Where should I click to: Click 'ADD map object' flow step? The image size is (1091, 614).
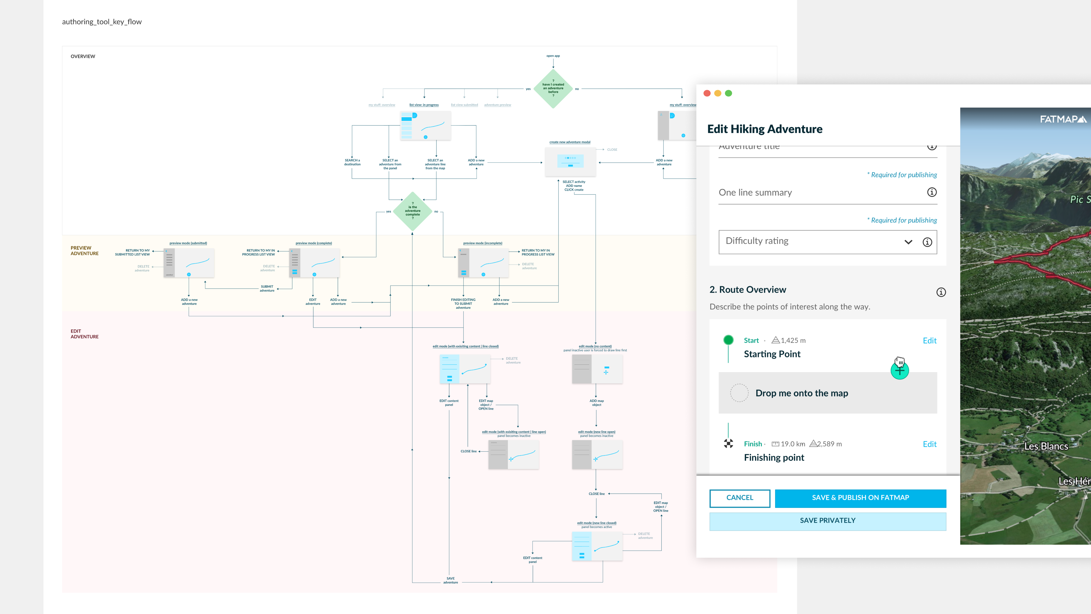pos(596,403)
